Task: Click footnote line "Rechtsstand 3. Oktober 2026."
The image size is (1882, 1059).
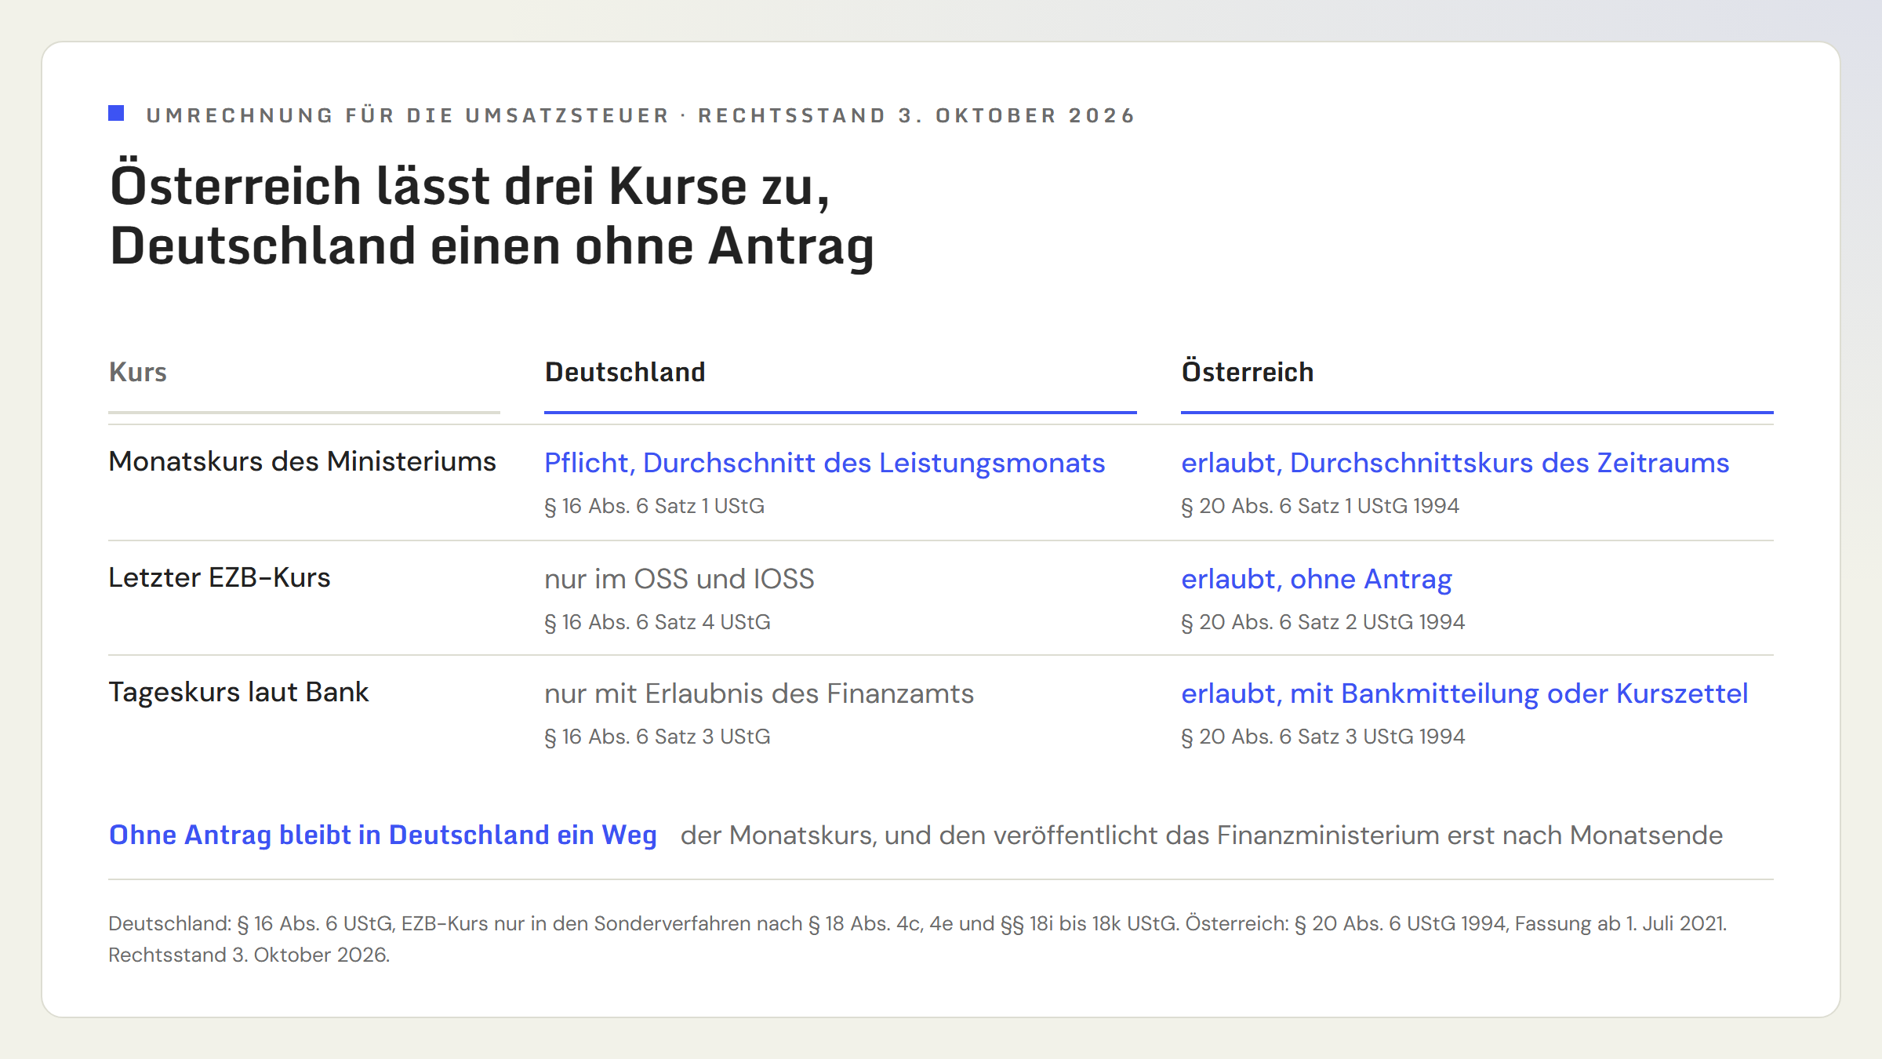Action: pos(249,955)
